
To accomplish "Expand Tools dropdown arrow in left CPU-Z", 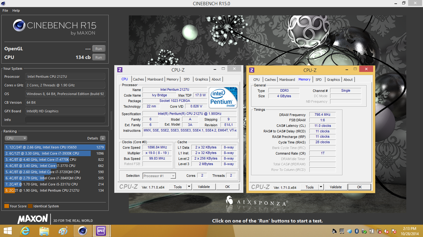I will coord(189,187).
